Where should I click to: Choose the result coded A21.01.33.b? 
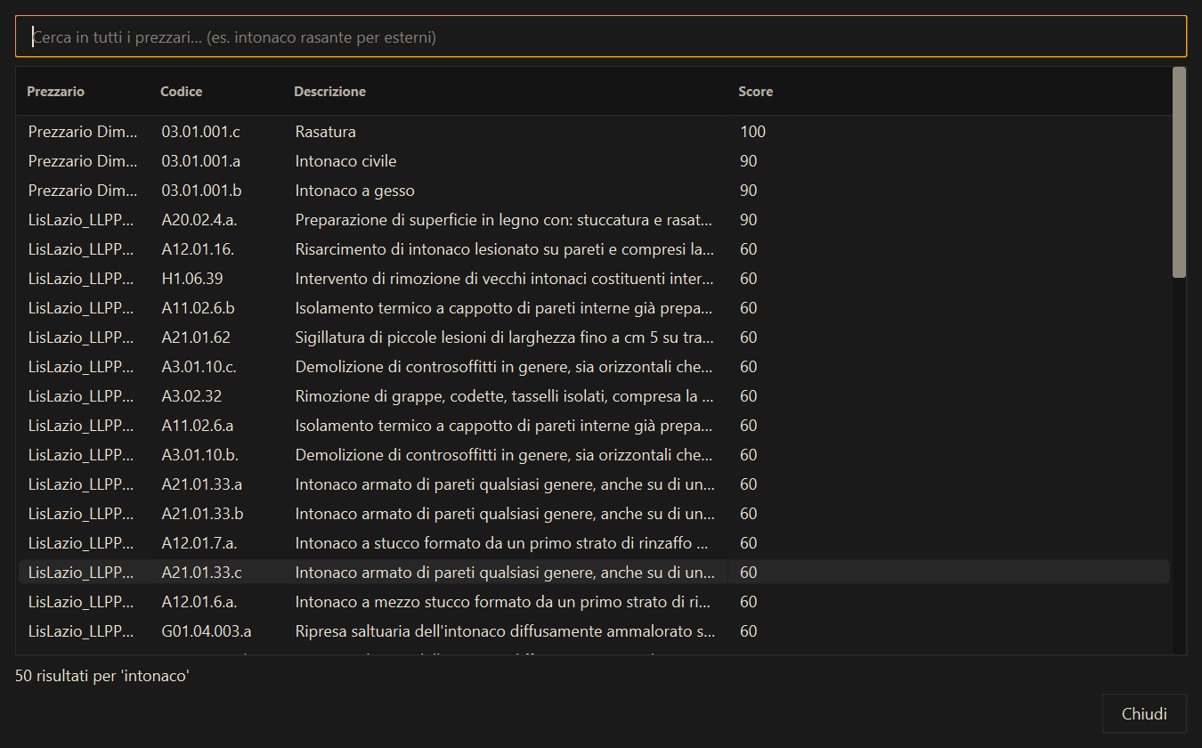tap(594, 514)
